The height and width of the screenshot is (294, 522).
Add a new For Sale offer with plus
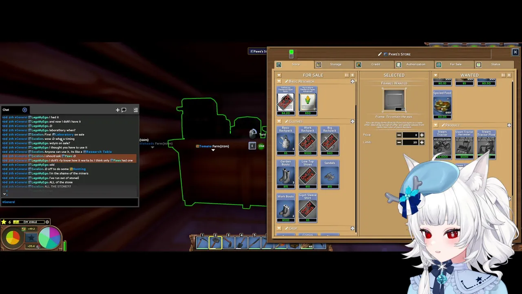click(x=352, y=75)
